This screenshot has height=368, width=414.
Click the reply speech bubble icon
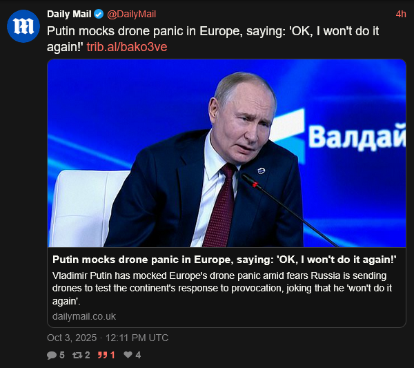(51, 356)
